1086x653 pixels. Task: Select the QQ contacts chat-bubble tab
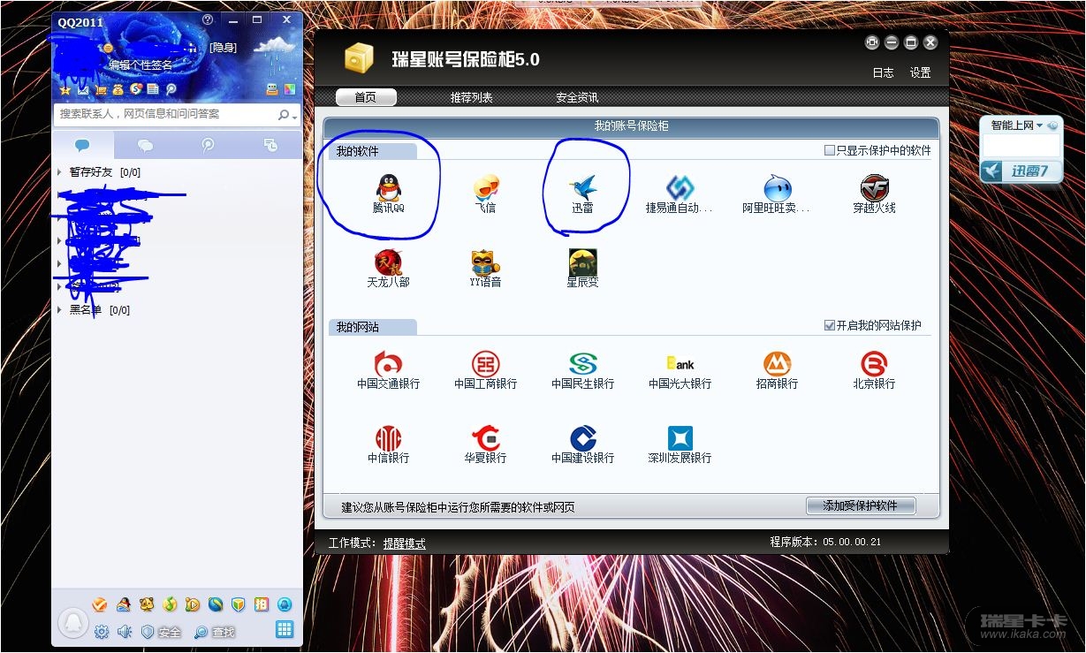[x=83, y=145]
